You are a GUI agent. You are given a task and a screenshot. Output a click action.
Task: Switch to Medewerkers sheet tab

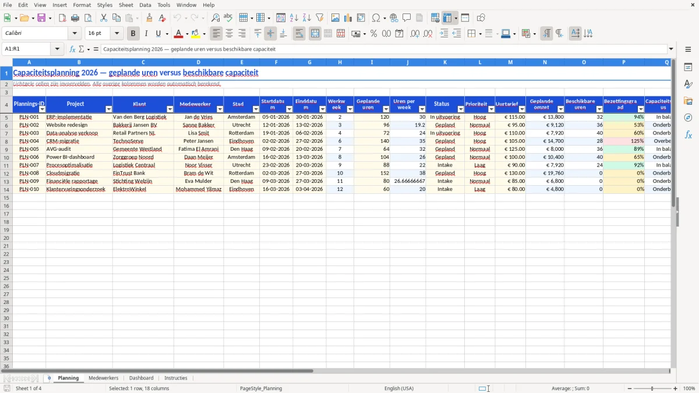(103, 378)
